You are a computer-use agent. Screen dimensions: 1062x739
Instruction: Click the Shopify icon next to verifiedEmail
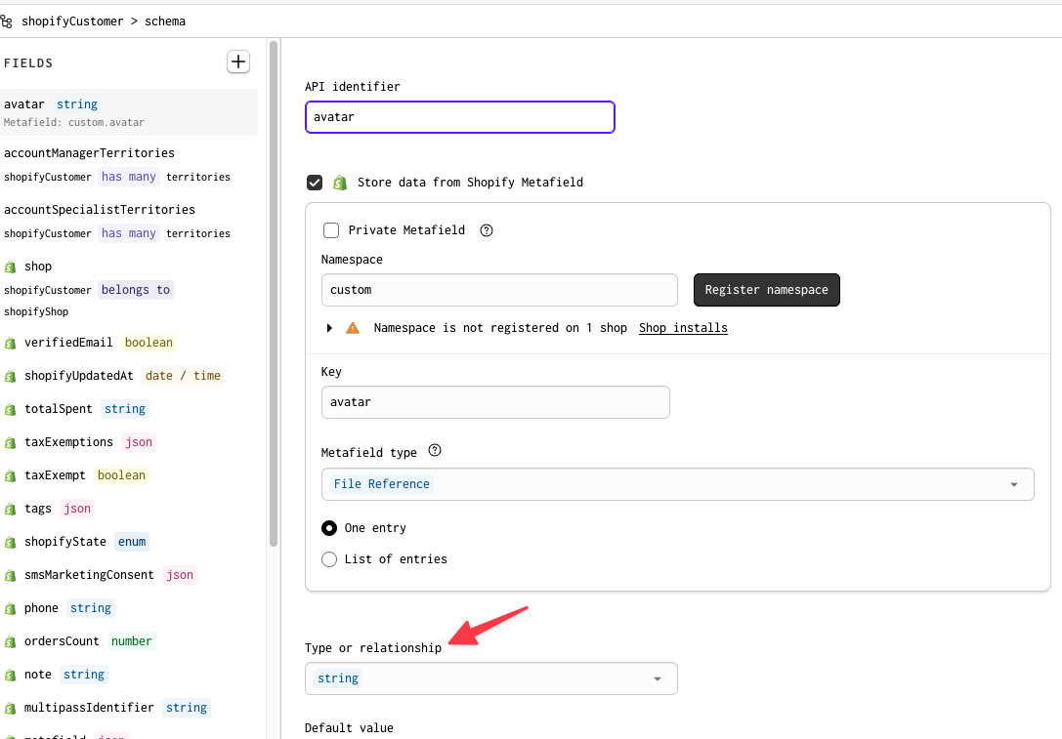[x=10, y=344]
